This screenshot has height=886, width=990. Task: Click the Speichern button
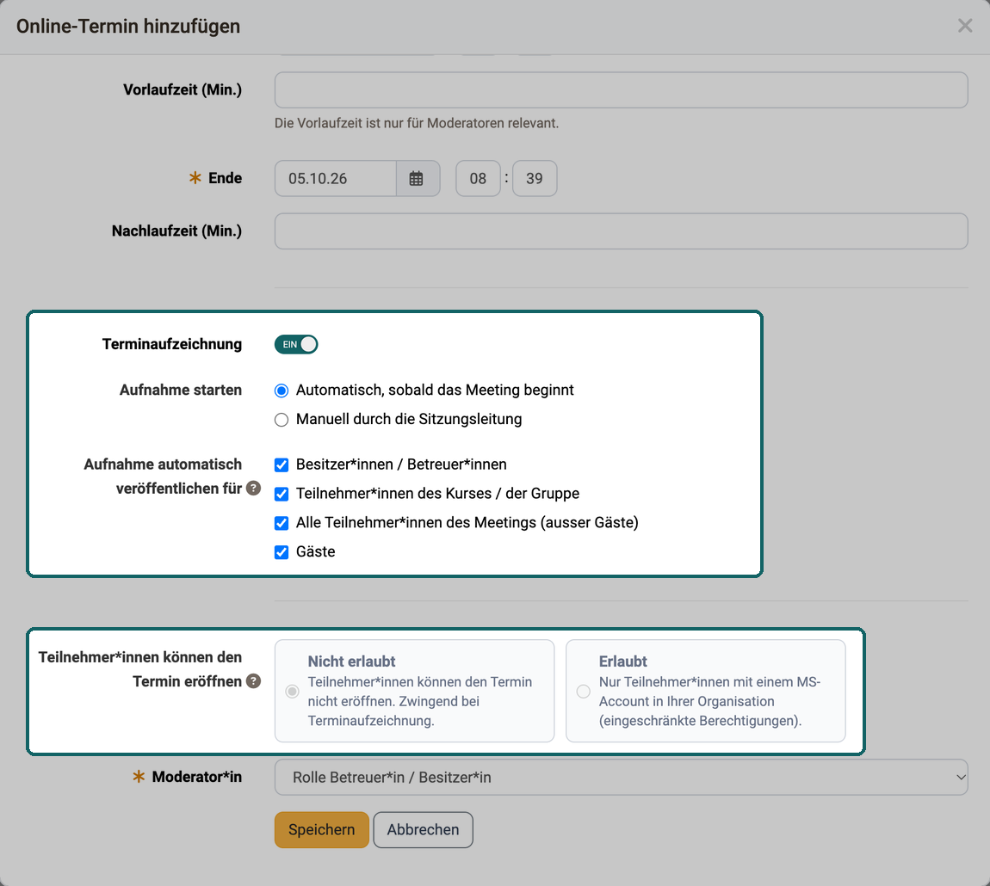click(321, 830)
